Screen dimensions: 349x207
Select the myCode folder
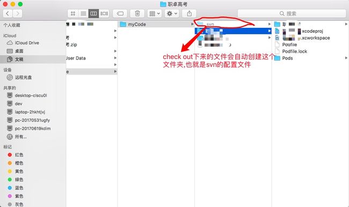coord(156,24)
